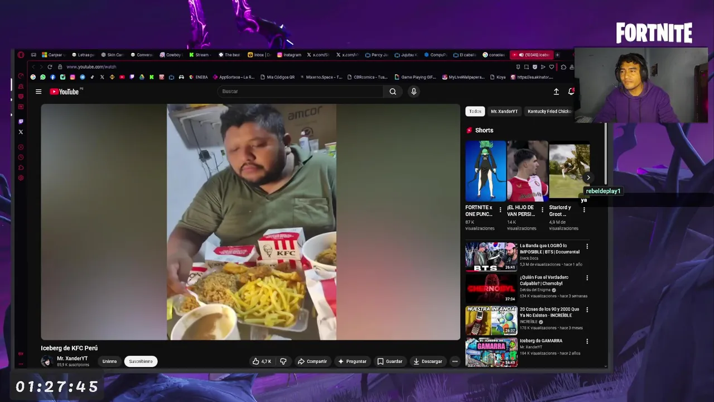Ask about the video with Preguntar
This screenshot has height=402, width=714.
point(352,361)
